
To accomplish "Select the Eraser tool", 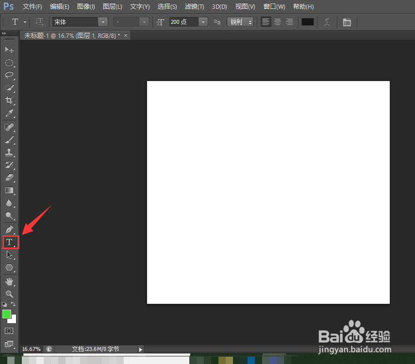I will tap(9, 178).
